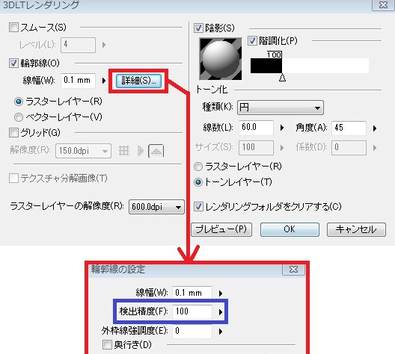Click the arrow beside 検出精度 100 field
395x354 pixels.
221,312
